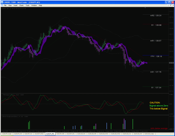This screenshot has width=175, height=136.
Task: Open the File menu
Action: 5,5
